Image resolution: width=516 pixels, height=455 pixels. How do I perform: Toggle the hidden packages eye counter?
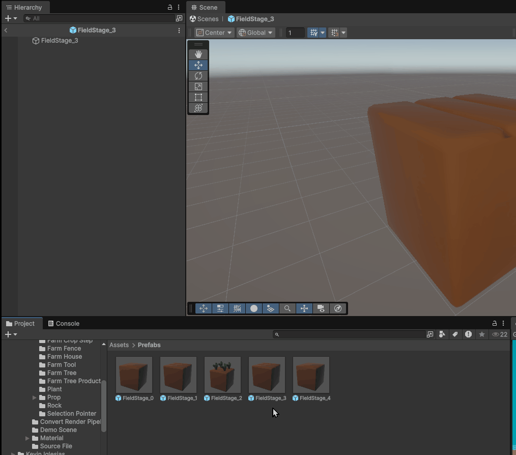[x=499, y=334]
